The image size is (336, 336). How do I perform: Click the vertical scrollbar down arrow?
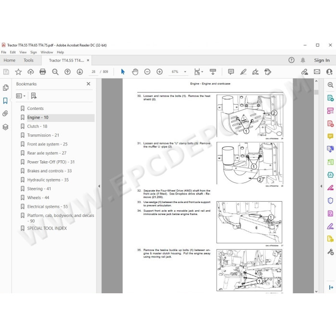click(316, 291)
